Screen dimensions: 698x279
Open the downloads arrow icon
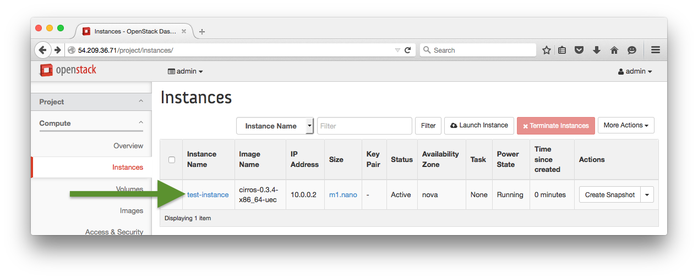click(597, 50)
